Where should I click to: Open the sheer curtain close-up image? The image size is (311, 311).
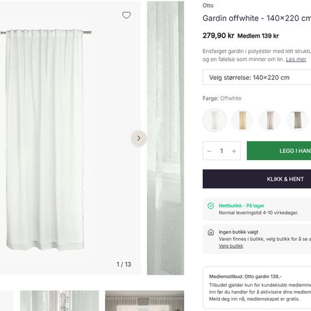tap(165, 138)
